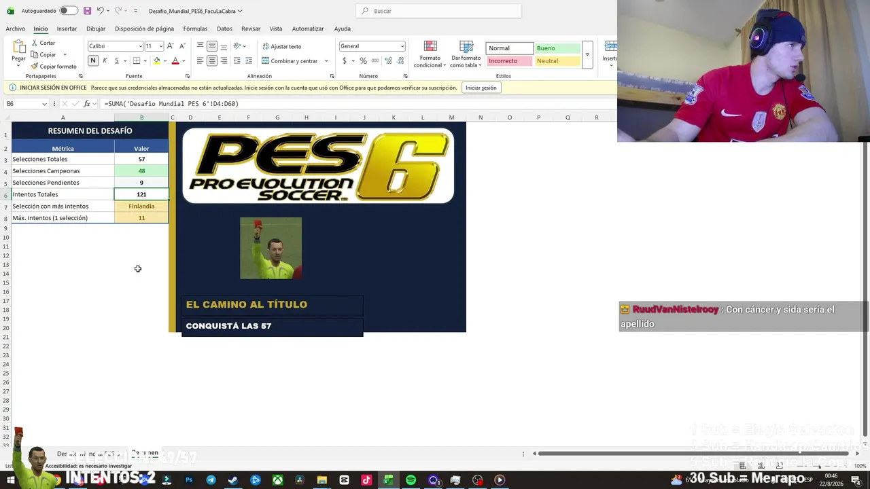This screenshot has height=489, width=870.
Task: Switch to the Dibujar ribbon tab
Action: tap(96, 29)
